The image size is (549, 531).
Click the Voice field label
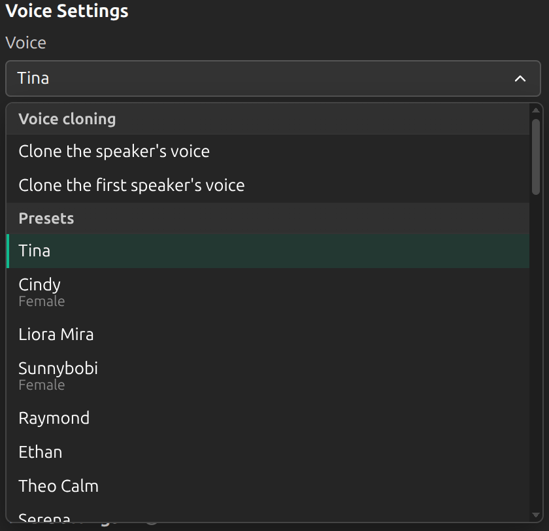pos(26,43)
